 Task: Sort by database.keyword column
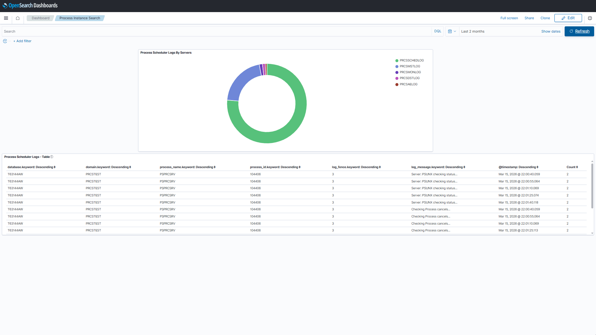(31, 167)
